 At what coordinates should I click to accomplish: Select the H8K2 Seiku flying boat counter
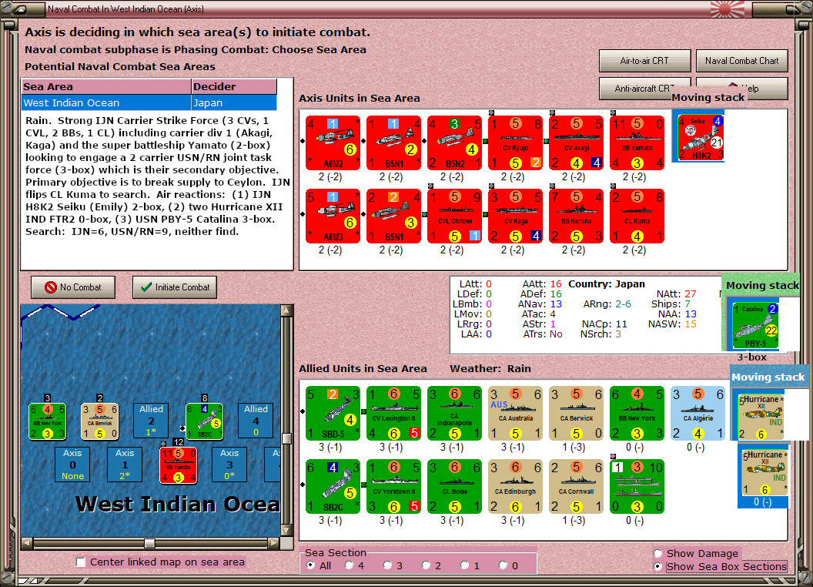pyautogui.click(x=700, y=136)
